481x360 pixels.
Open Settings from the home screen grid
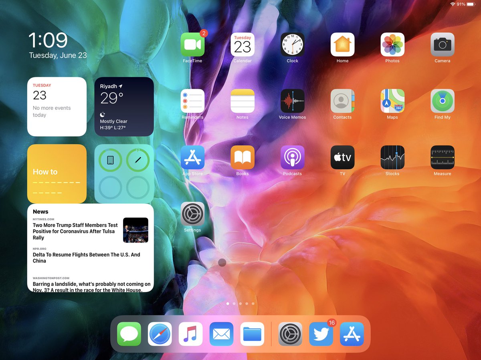192,214
